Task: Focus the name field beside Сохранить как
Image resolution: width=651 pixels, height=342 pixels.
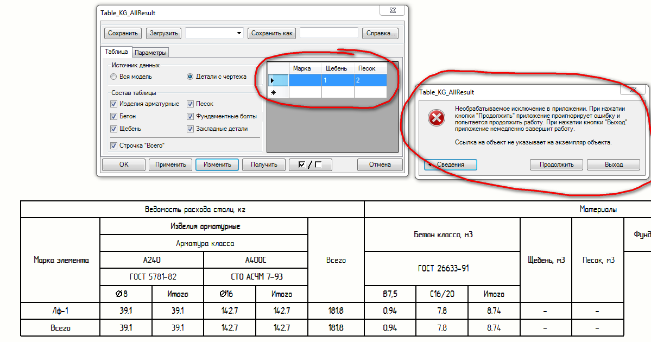Action: [x=329, y=33]
